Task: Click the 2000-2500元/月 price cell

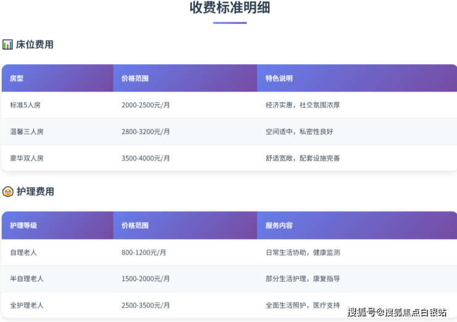Action: (146, 105)
